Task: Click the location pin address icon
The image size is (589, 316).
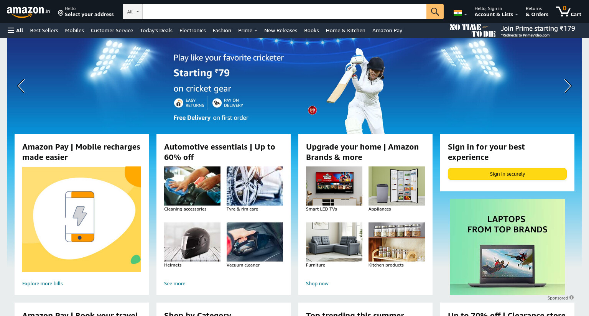Action: 61,13
